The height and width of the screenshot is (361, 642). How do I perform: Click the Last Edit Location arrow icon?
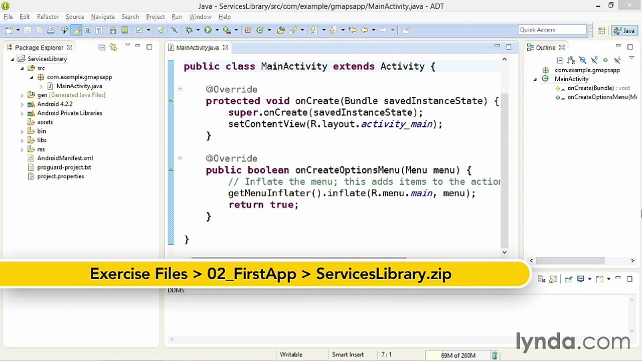click(352, 30)
